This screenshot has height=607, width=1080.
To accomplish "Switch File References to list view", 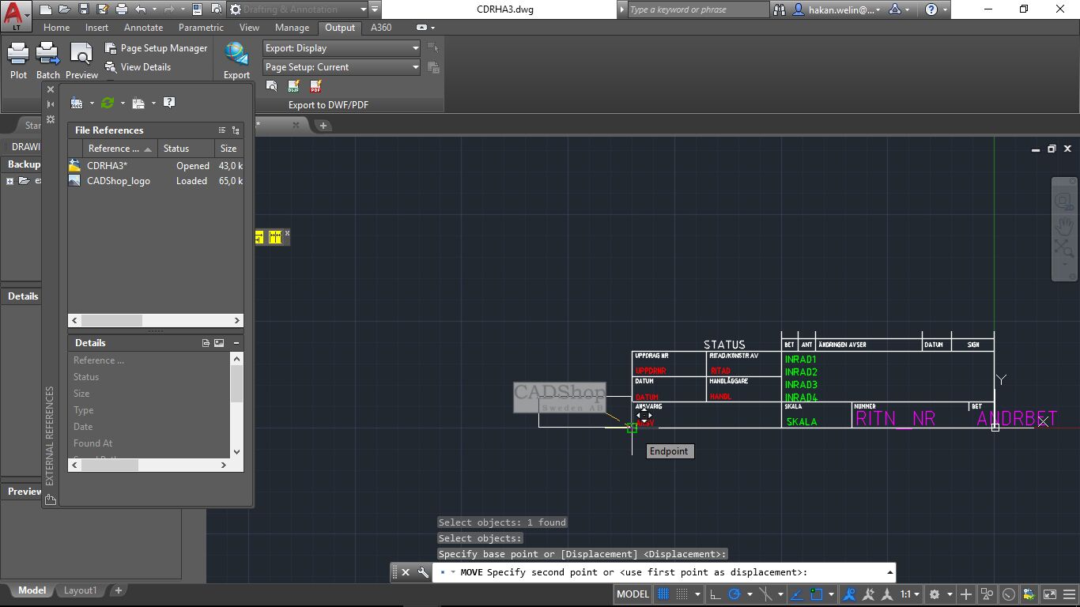I will tap(222, 130).
